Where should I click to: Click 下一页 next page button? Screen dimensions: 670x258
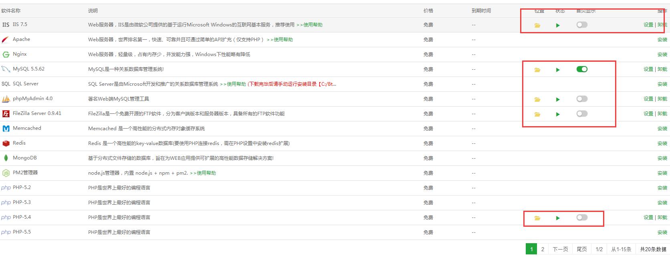(x=560, y=249)
